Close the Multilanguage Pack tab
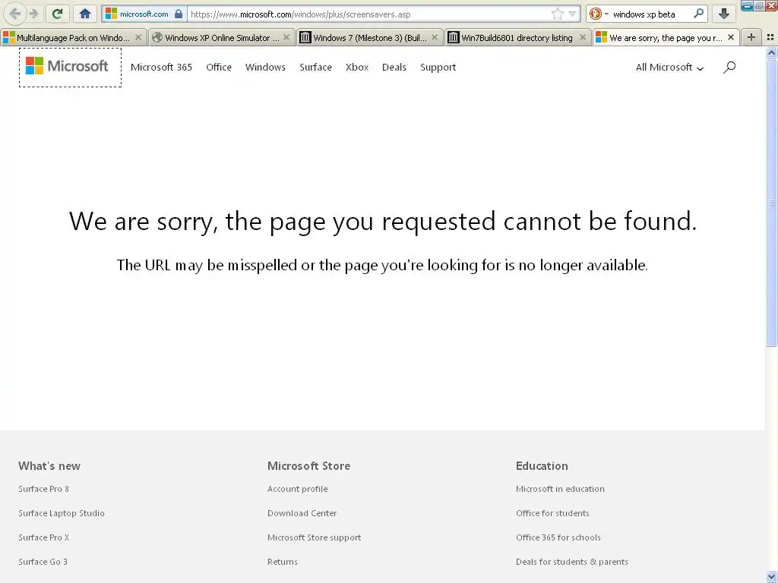This screenshot has height=583, width=778. [138, 38]
